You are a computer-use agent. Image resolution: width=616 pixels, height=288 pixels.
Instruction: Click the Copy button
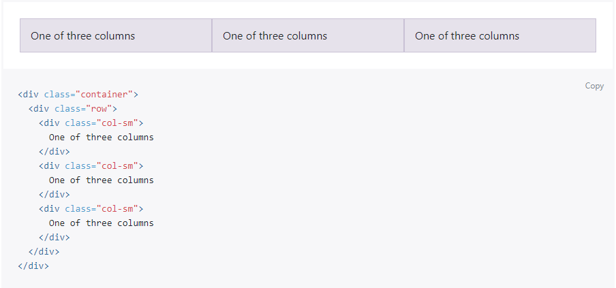(x=594, y=86)
